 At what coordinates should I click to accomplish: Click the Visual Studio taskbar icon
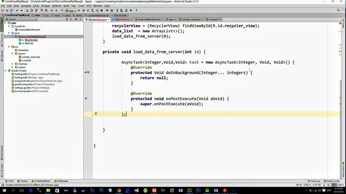pyautogui.click(x=136, y=190)
